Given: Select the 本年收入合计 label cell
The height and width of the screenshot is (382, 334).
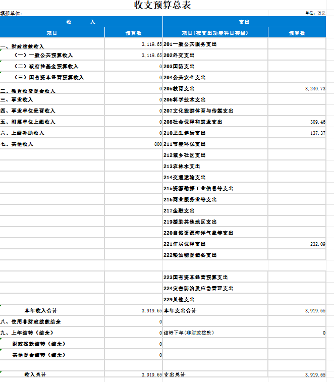Looking at the screenshot, I should coord(44,311).
